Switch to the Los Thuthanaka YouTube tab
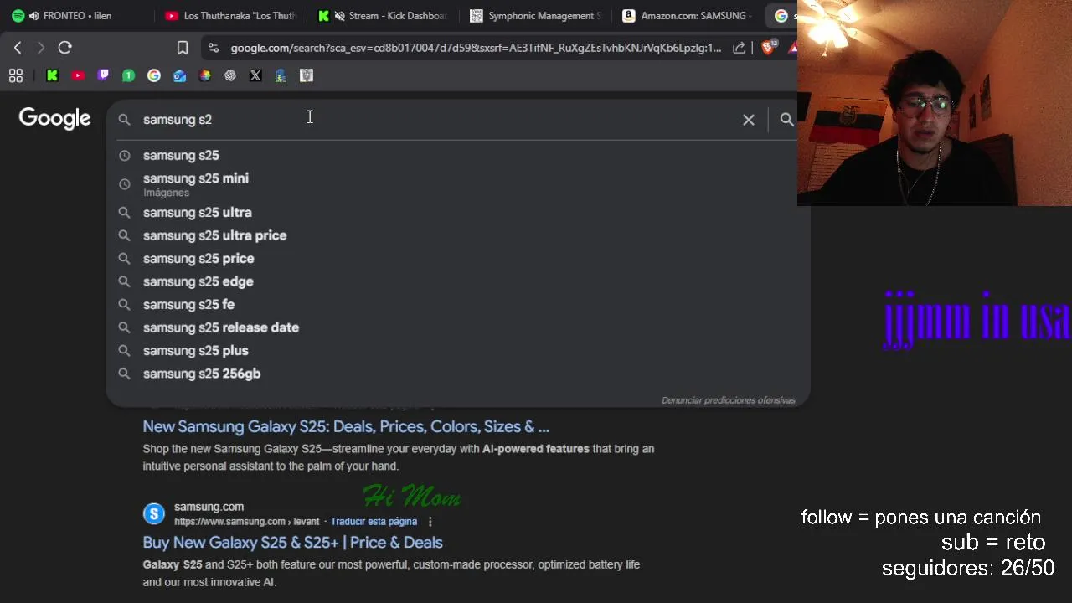The height and width of the screenshot is (603, 1072). [x=230, y=16]
